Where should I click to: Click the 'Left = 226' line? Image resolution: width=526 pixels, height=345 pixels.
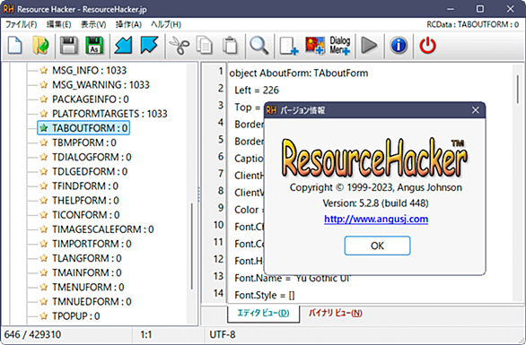coord(257,91)
